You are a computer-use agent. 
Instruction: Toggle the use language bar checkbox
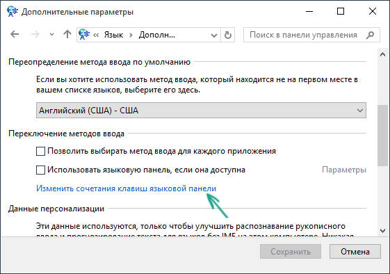point(40,170)
